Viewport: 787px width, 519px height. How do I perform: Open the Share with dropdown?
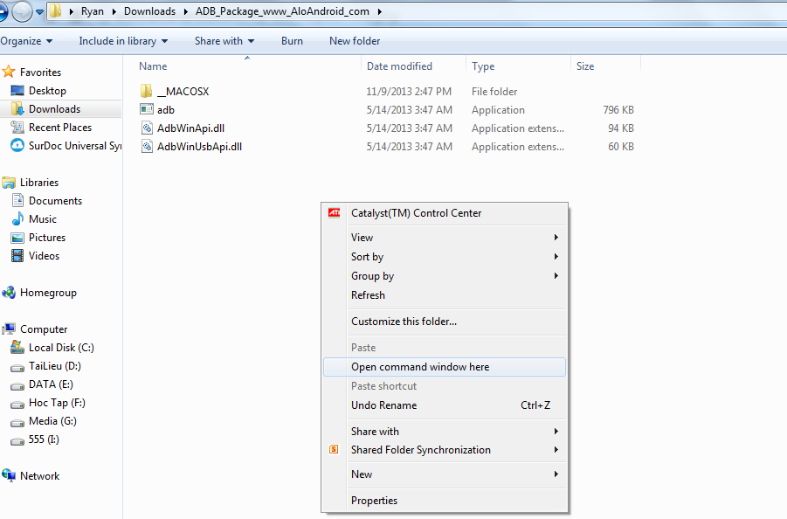tap(224, 41)
